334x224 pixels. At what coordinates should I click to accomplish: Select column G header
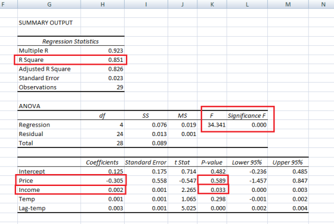coord(49,4)
